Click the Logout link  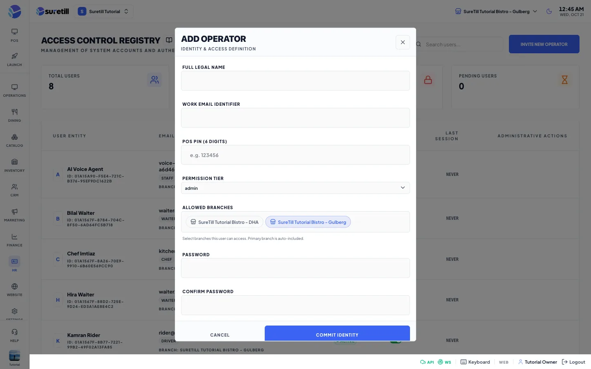[x=573, y=362]
